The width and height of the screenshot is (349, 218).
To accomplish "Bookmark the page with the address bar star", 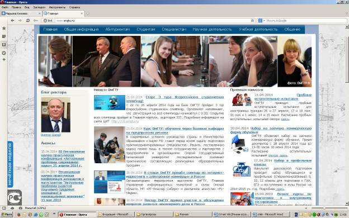I will 252,21.
